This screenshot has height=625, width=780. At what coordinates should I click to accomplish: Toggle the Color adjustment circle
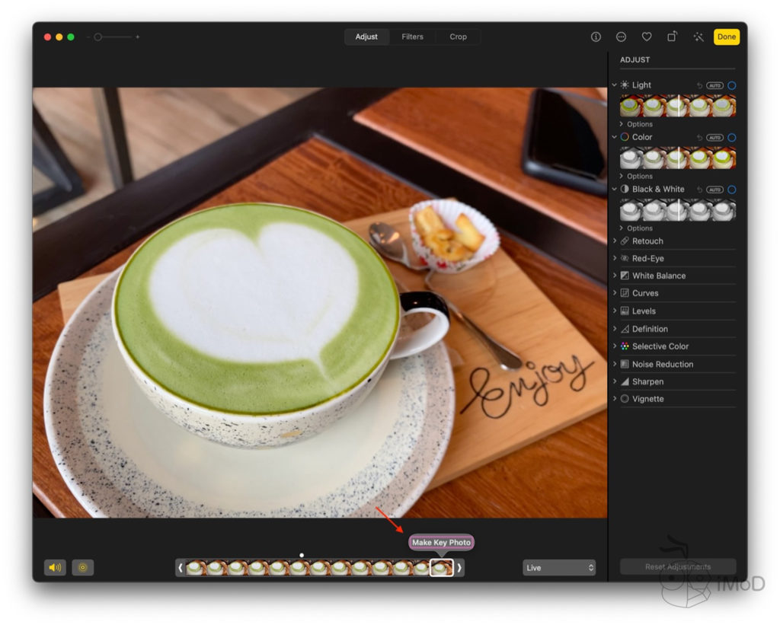point(731,138)
